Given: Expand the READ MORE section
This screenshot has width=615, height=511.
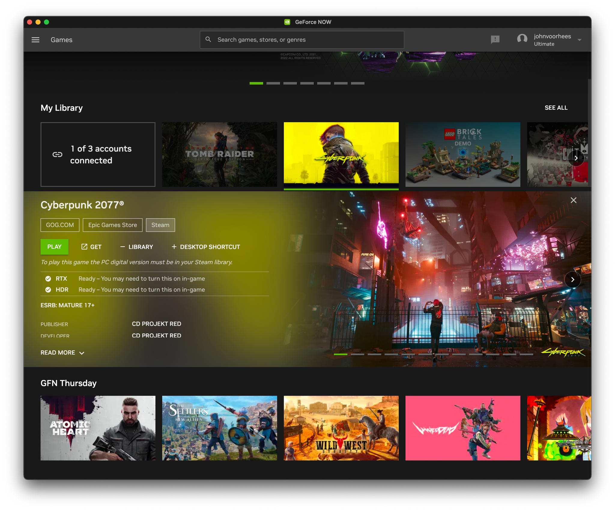Looking at the screenshot, I should (62, 352).
